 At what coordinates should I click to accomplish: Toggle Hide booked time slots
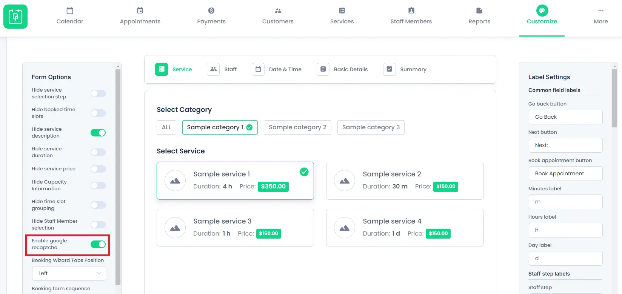(98, 113)
